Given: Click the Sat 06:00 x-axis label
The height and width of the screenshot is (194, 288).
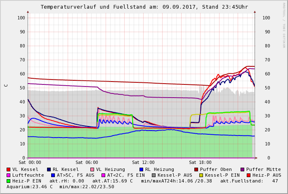Looking at the screenshot, I should (x=87, y=163).
